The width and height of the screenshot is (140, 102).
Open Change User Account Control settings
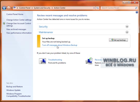pyautogui.click(x=19, y=25)
